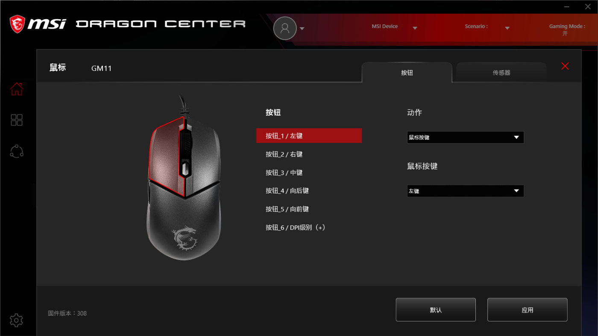Expand the 鼠标按键 dropdown showing 左键

pyautogui.click(x=465, y=191)
